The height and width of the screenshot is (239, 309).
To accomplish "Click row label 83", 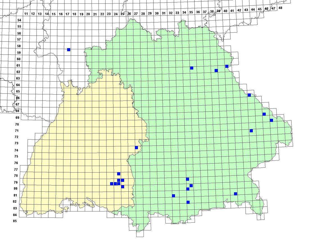I will tap(15, 208).
